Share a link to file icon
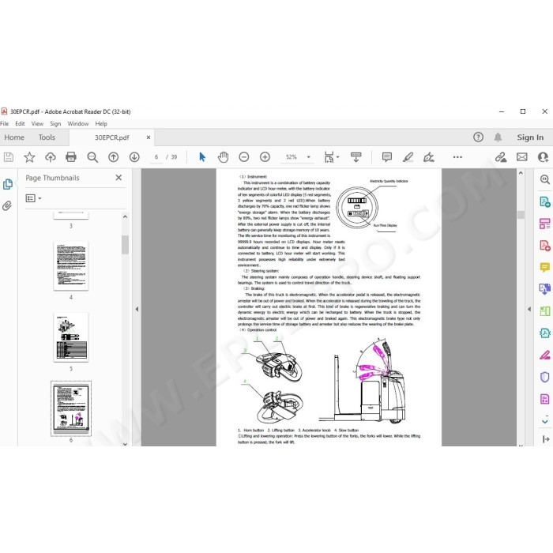The height and width of the screenshot is (553, 553). click(501, 157)
